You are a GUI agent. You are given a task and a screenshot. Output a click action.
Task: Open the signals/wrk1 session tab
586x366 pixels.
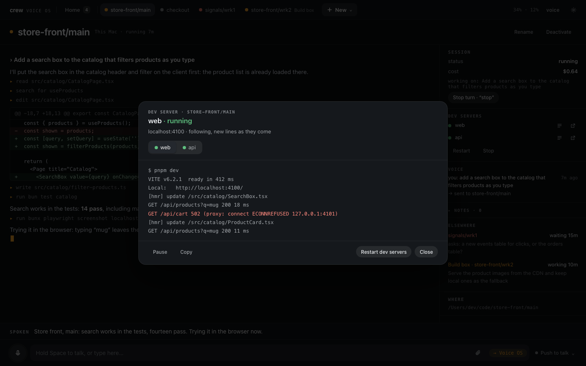pyautogui.click(x=217, y=10)
